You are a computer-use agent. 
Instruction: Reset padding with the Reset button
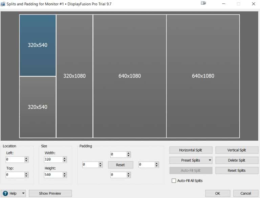tap(121, 165)
